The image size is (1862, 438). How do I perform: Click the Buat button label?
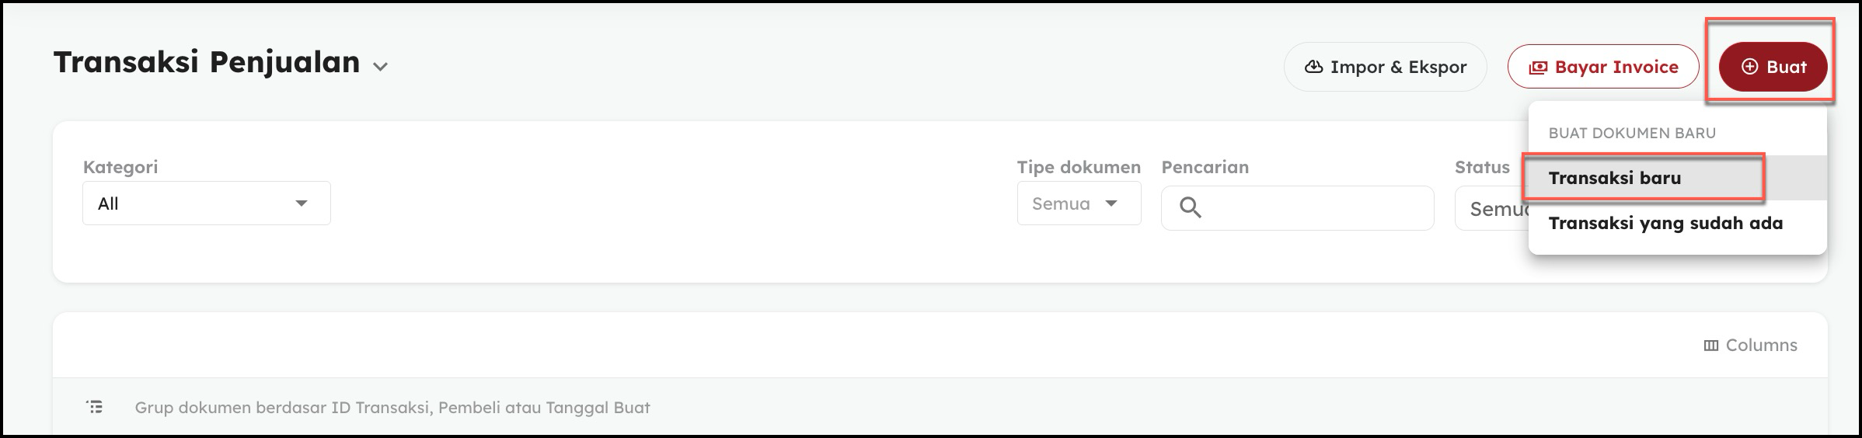(1786, 67)
